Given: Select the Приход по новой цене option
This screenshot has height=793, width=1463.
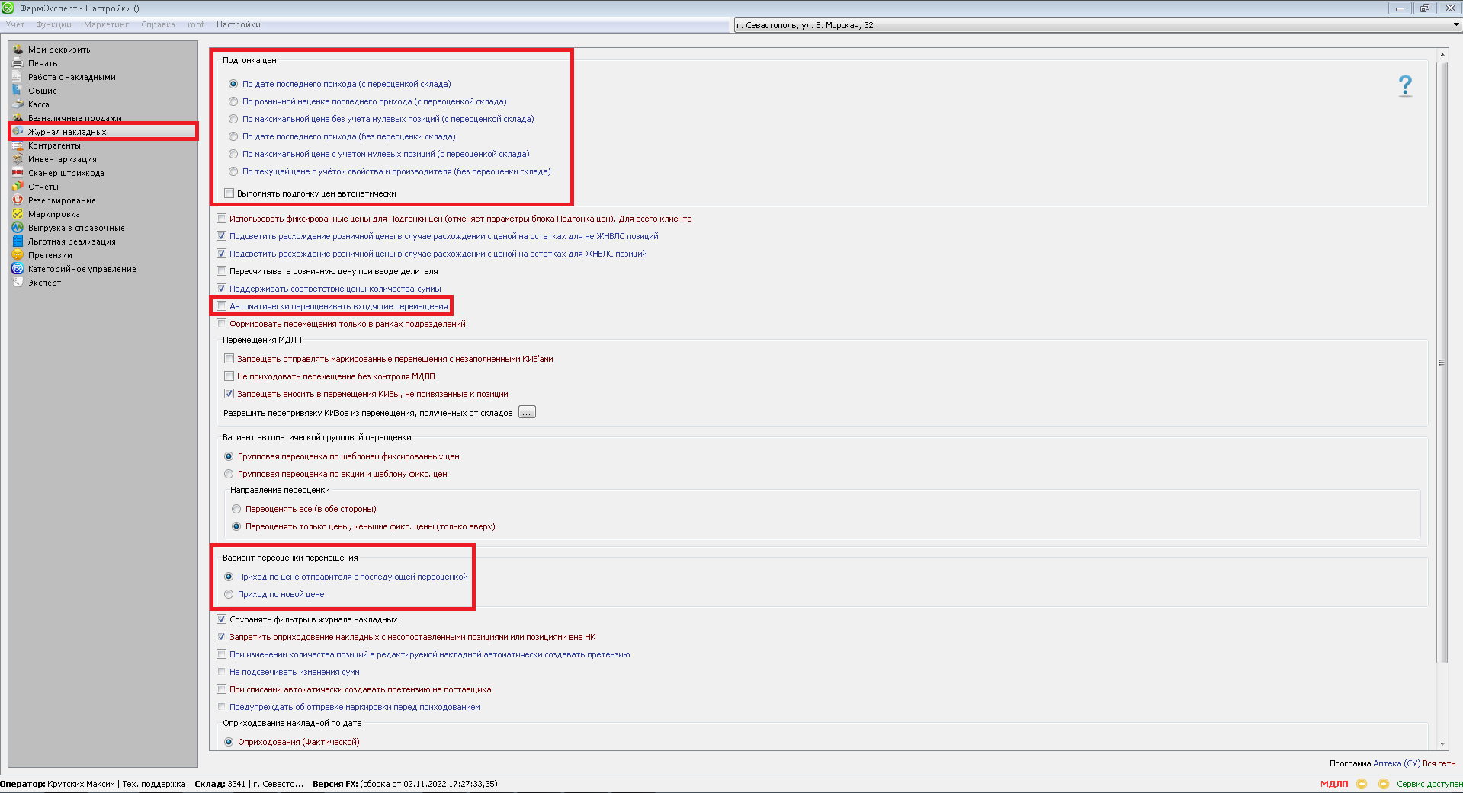Looking at the screenshot, I should [229, 594].
